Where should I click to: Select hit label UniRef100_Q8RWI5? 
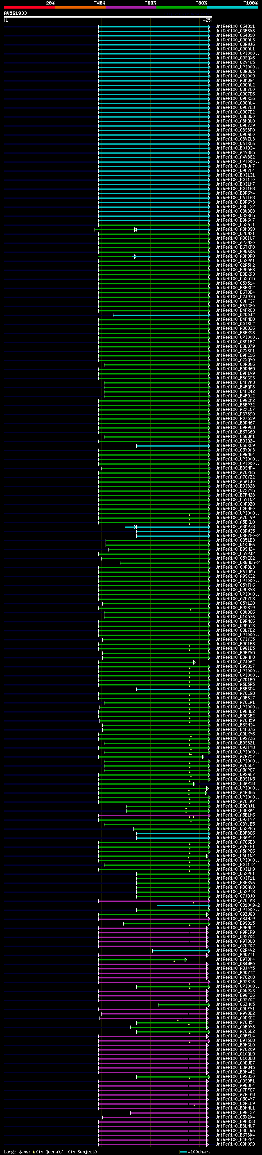(x=235, y=531)
